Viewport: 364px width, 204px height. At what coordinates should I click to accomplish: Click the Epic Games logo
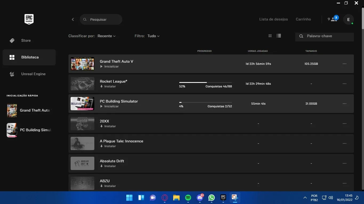click(x=29, y=19)
